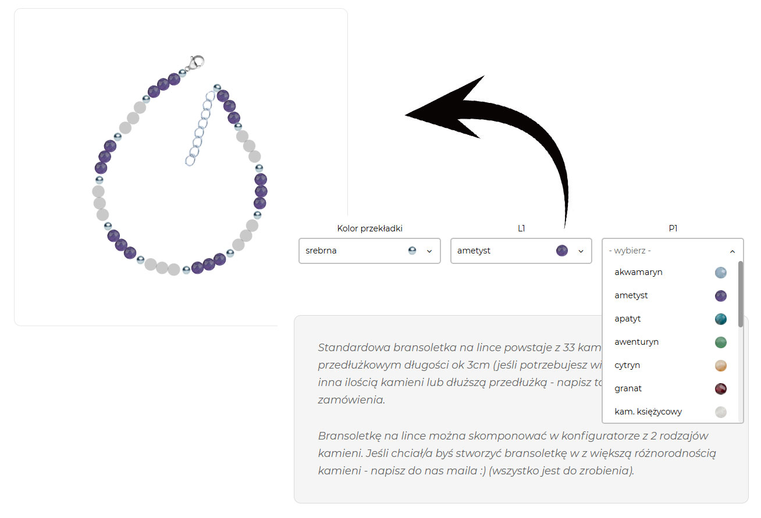Viewport: 761px width, 518px height.
Task: Click the teal apatyt bead swatch
Action: pyautogui.click(x=721, y=319)
